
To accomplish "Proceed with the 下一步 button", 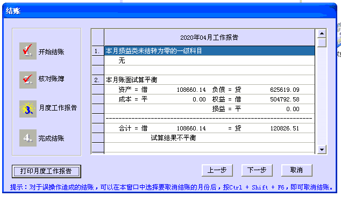I will coord(257,170).
